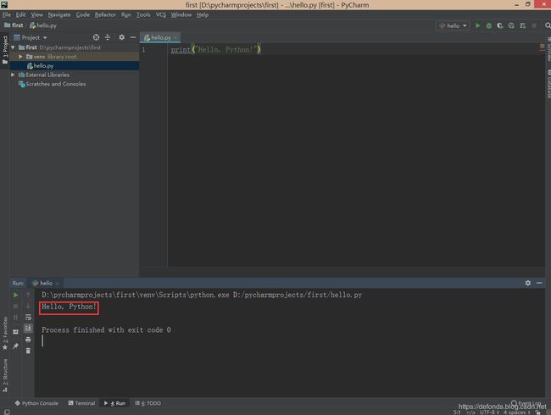Open the Edit menu
The width and height of the screenshot is (551, 415).
click(20, 14)
